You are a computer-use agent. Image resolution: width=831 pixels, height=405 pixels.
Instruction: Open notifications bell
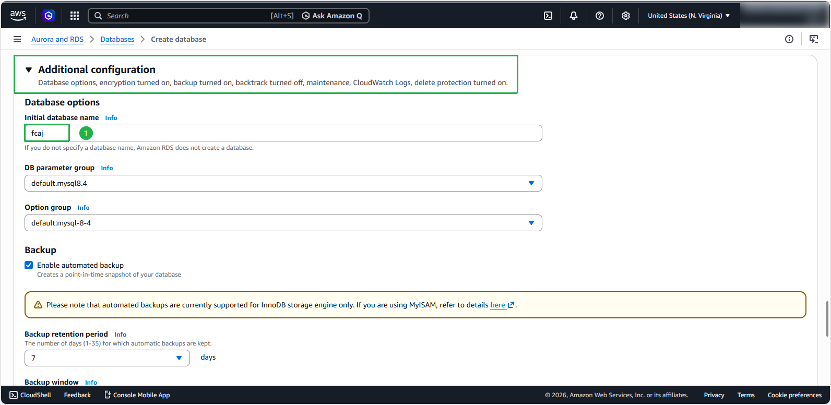tap(574, 16)
